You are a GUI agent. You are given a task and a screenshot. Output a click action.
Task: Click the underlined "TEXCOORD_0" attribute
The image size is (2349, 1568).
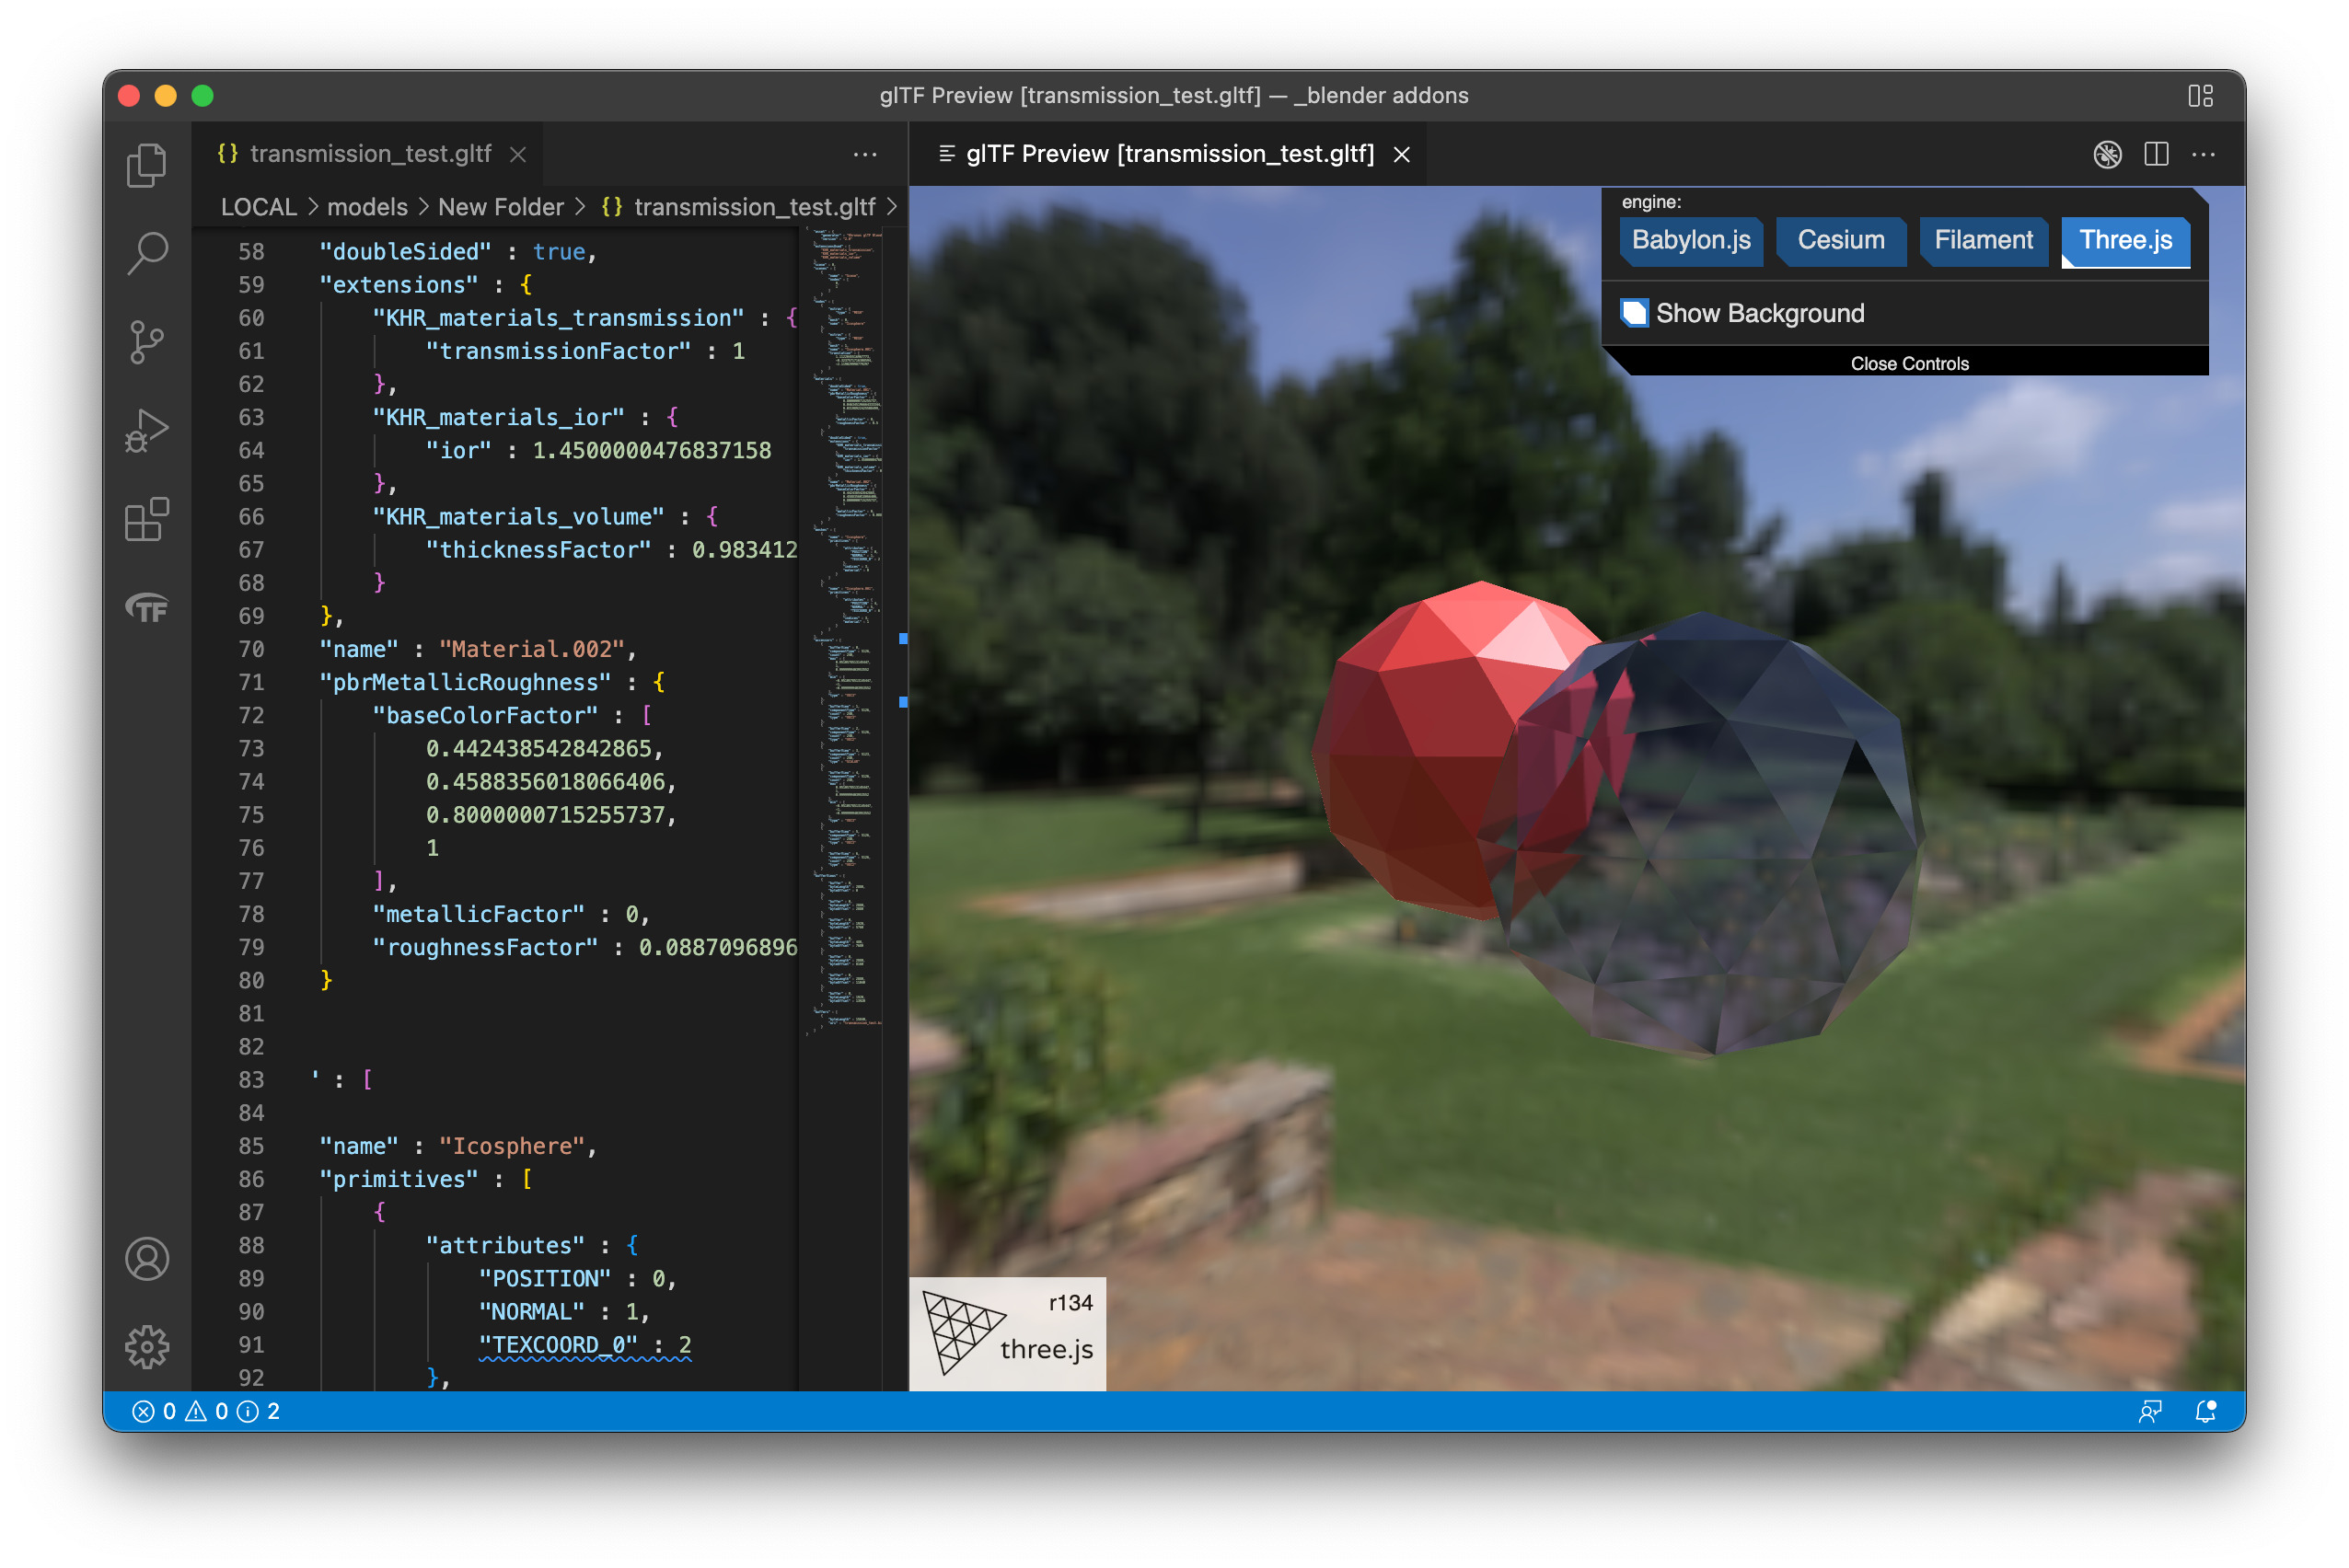tap(558, 1345)
